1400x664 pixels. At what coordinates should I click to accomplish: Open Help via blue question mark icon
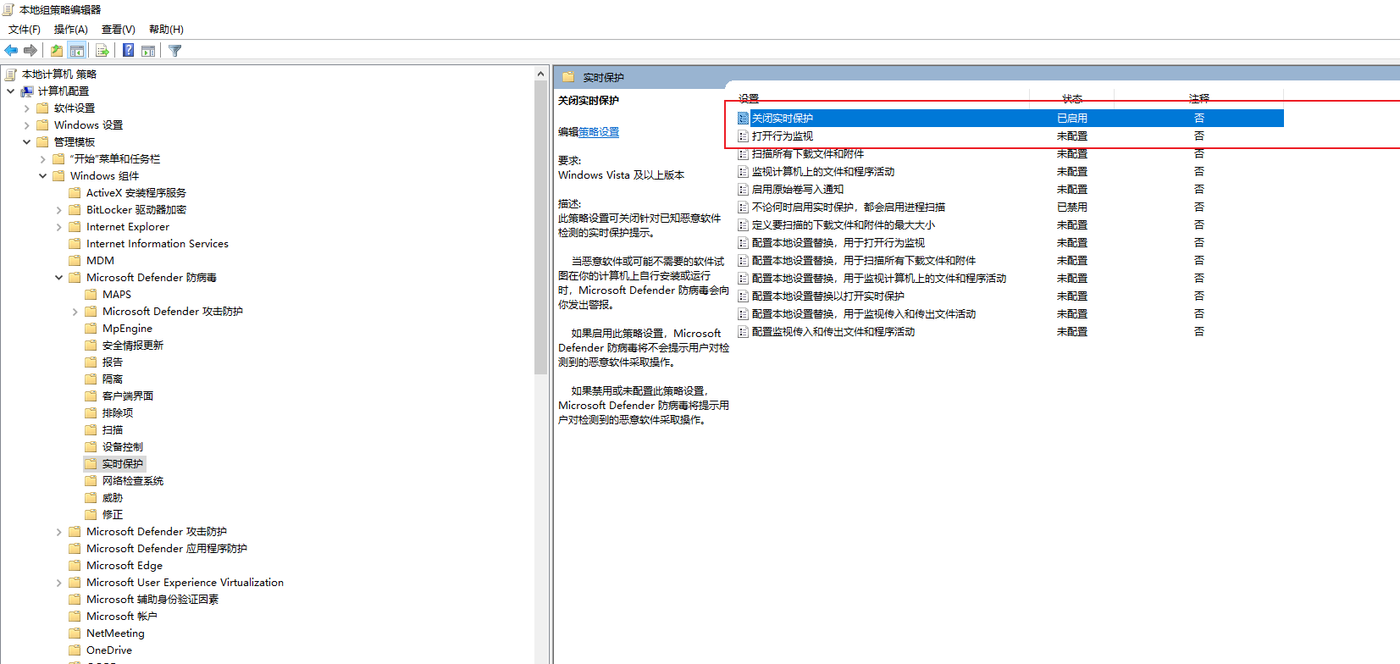click(128, 51)
